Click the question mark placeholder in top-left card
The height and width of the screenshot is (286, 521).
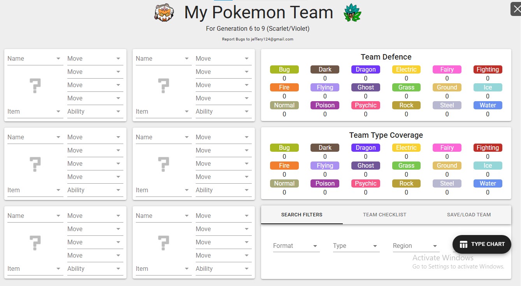coord(35,85)
